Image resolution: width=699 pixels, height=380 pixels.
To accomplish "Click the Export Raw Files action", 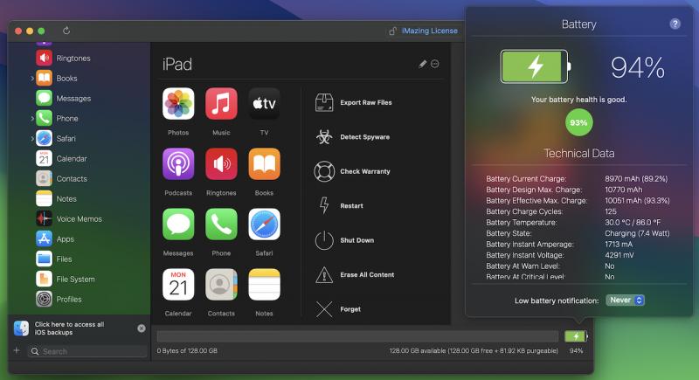I will pyautogui.click(x=353, y=102).
